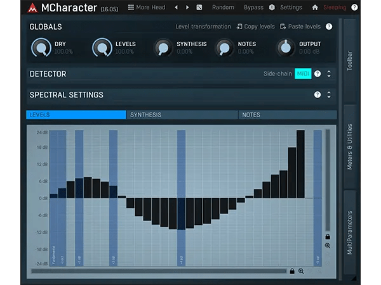Toggle the MIDI button in Detector

tap(303, 73)
